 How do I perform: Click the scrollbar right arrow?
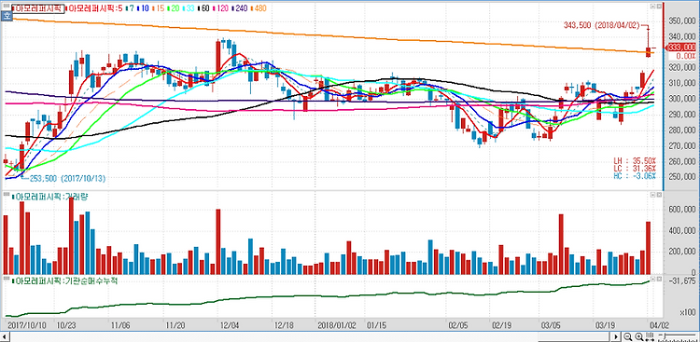tap(616, 336)
